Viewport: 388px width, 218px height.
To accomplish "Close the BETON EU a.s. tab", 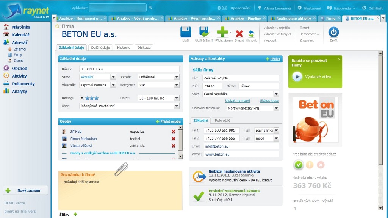I will 378,17.
